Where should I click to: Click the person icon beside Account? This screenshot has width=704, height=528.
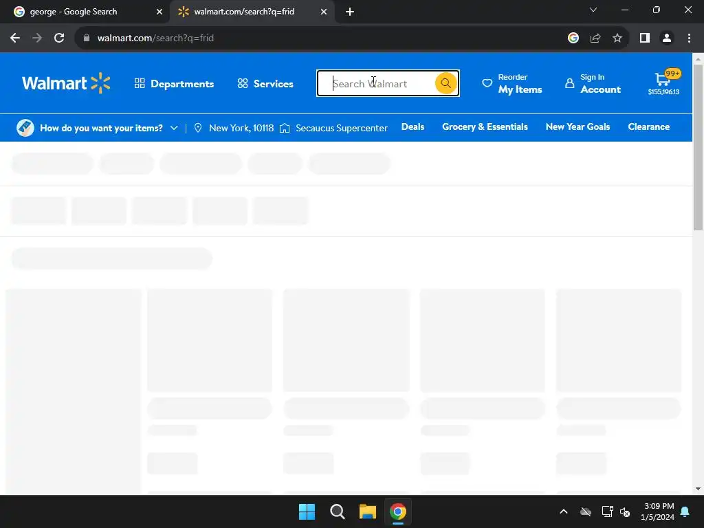569,83
